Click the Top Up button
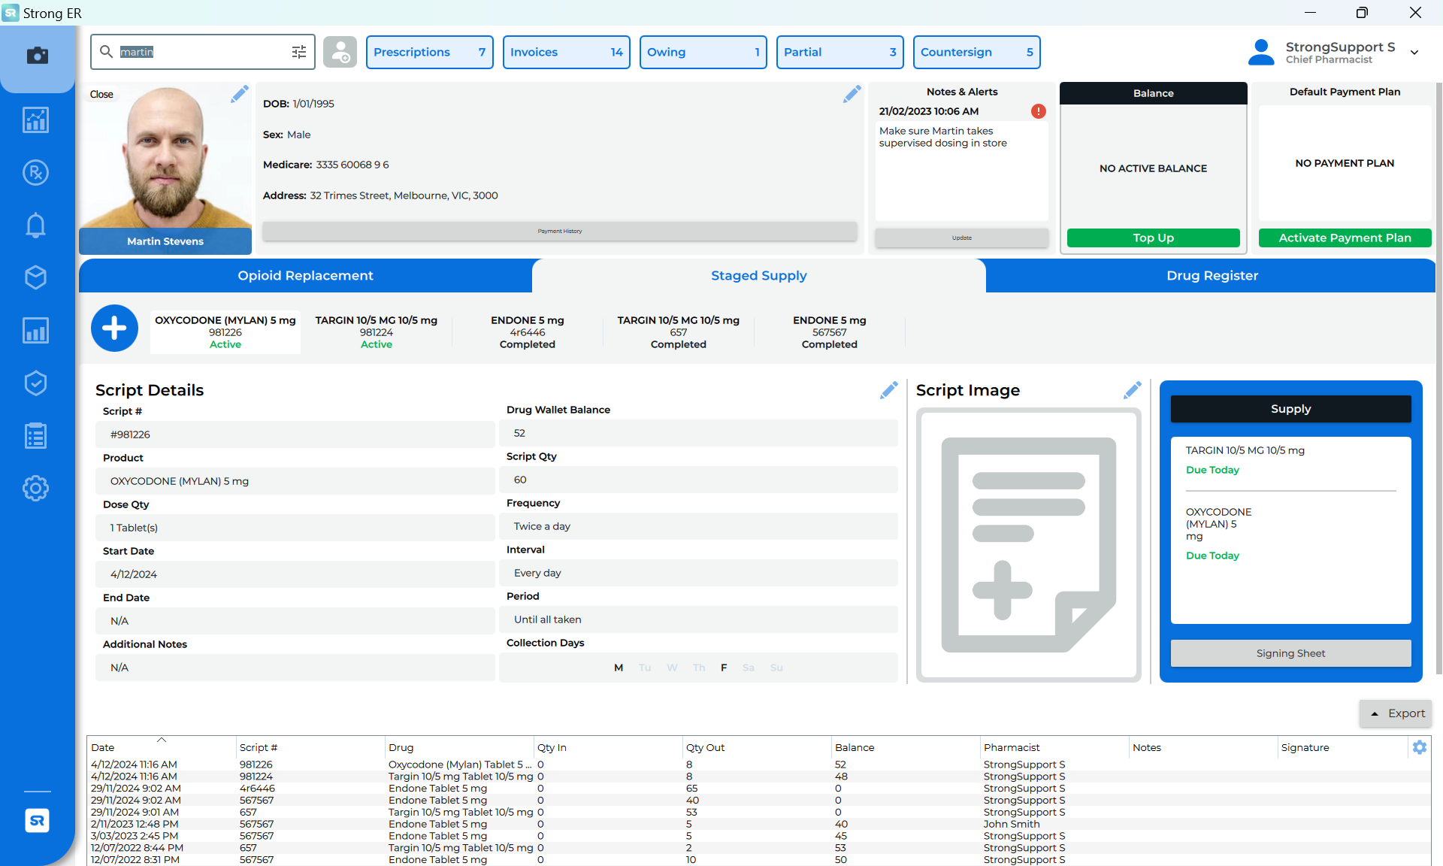This screenshot has width=1443, height=866. coord(1153,238)
